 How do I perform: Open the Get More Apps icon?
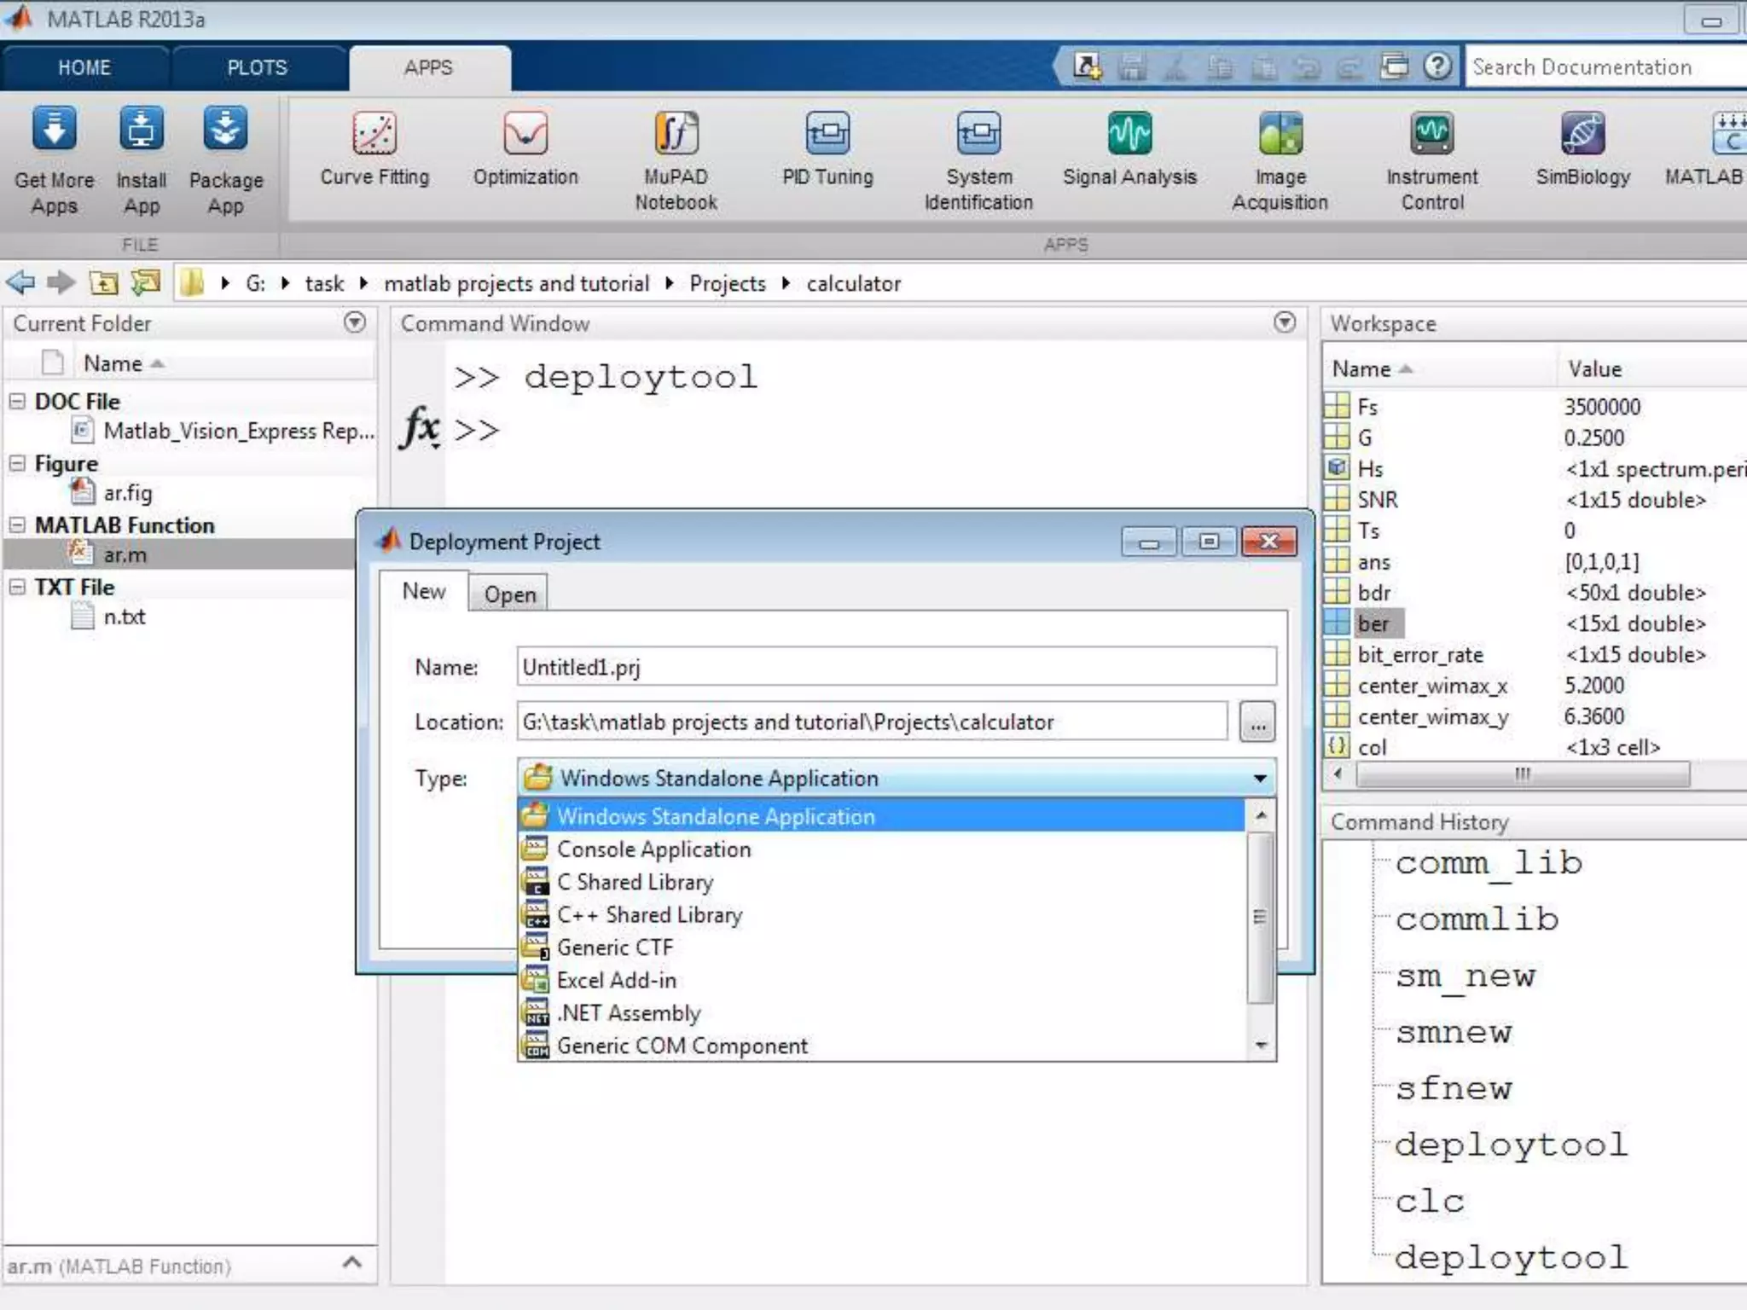tap(54, 160)
